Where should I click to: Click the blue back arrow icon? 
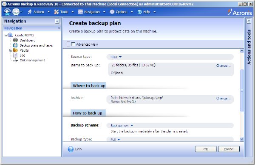coord(7,12)
